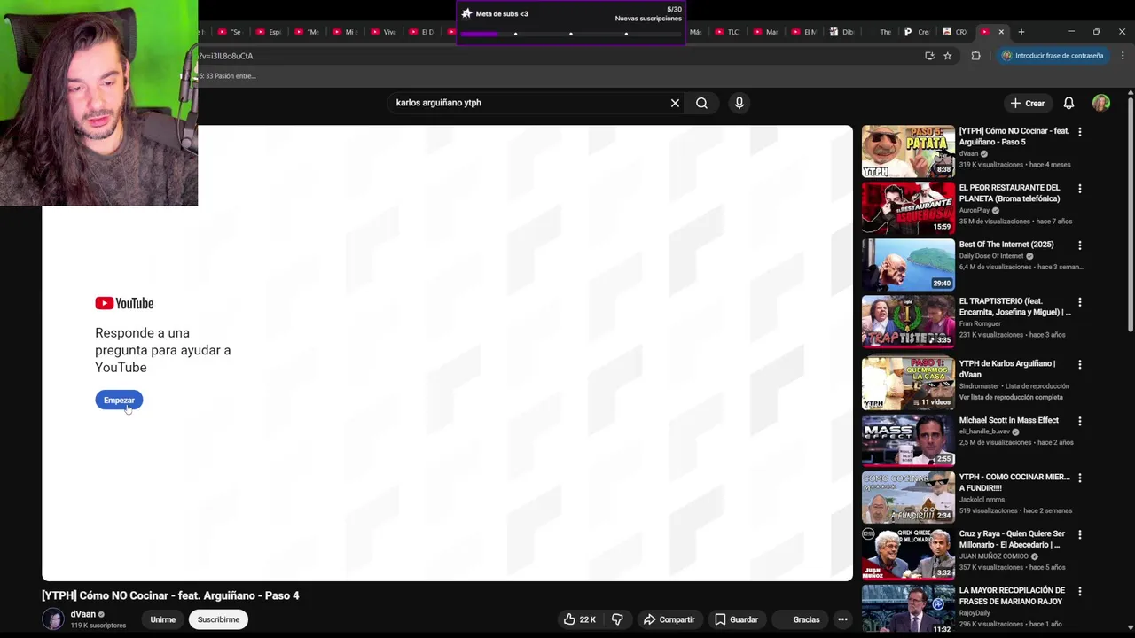Open options for YTPH de Karlos Arguiñano playlist
1135x638 pixels.
pos(1079,363)
